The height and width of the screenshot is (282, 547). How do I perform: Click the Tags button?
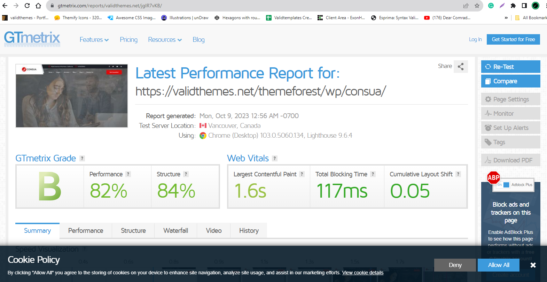(x=511, y=142)
